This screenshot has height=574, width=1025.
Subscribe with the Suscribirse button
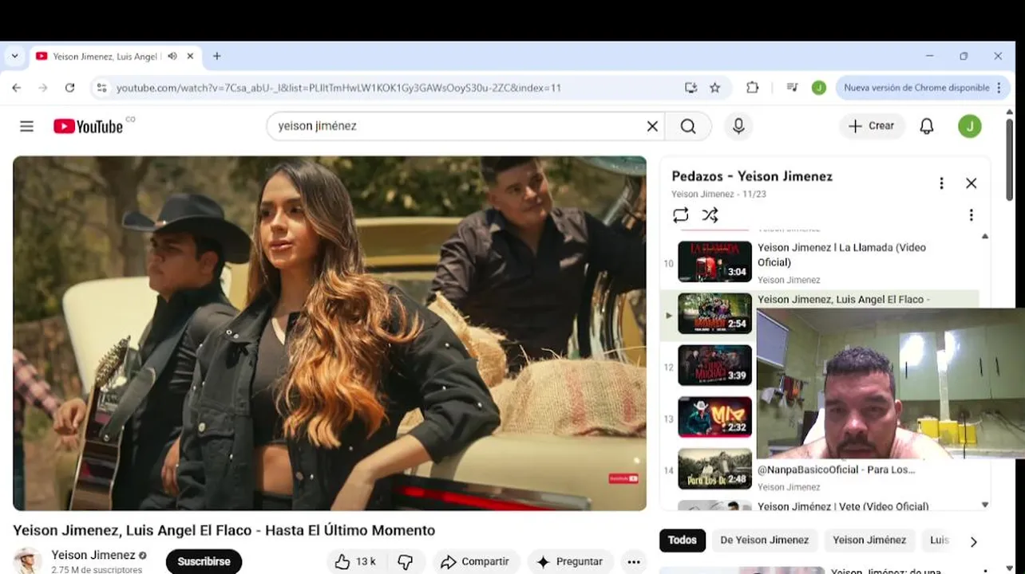[204, 562]
